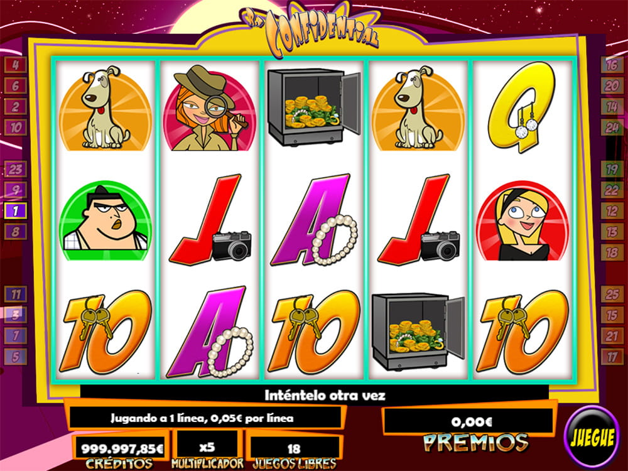Image resolution: width=628 pixels, height=471 pixels.
Task: Click the yellow Q with earrings symbol
Action: [x=522, y=107]
